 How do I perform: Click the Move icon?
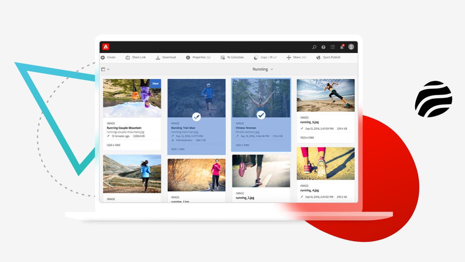pos(288,57)
